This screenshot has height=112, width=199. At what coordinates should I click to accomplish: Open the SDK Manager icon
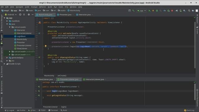[184, 11]
